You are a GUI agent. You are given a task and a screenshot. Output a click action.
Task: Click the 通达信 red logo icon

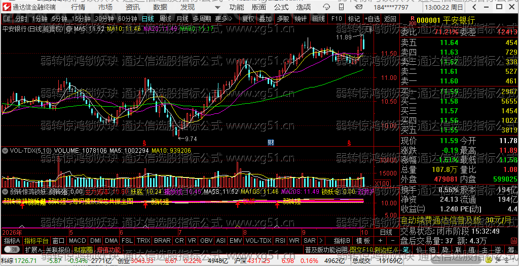6,7
